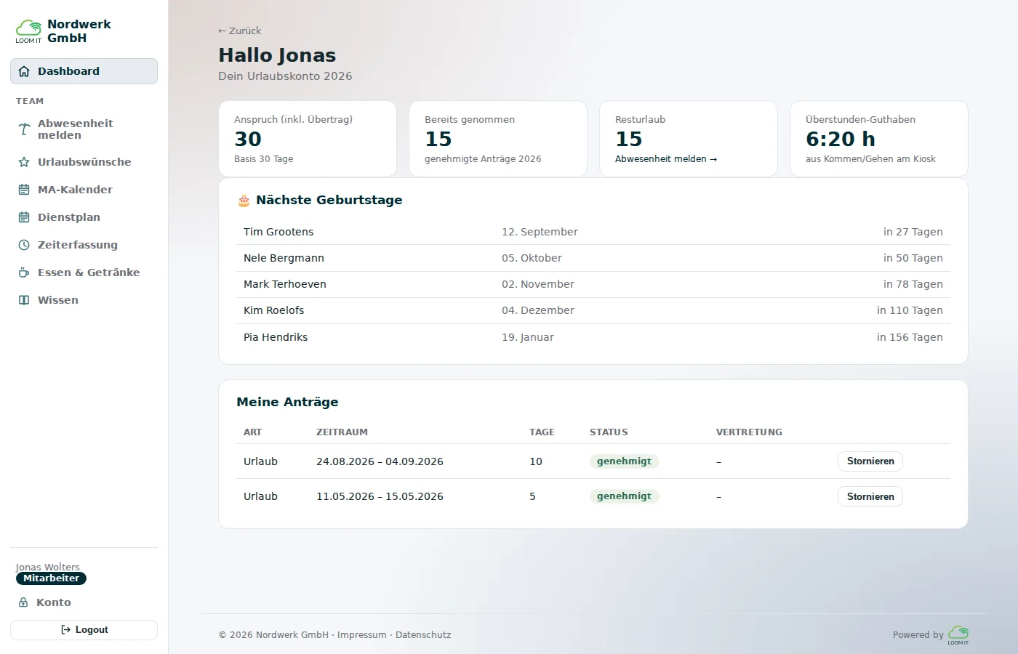Select the Nele Bergmann birthday row
Image resolution: width=1018 pixels, height=654 pixels.
[593, 258]
